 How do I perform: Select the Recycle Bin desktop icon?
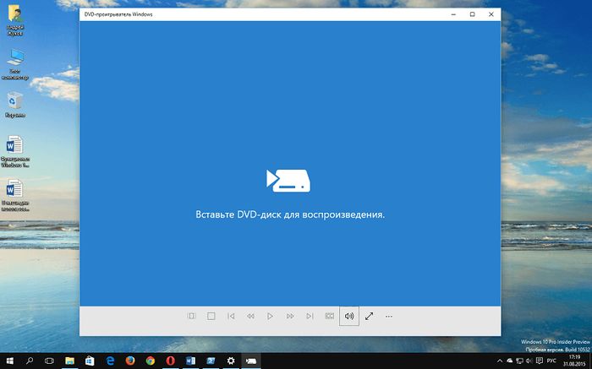click(x=14, y=102)
